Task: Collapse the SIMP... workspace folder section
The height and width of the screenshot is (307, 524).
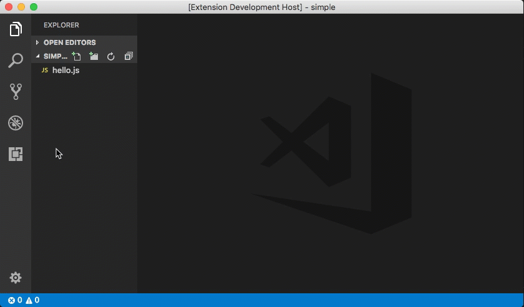Action: (37, 56)
